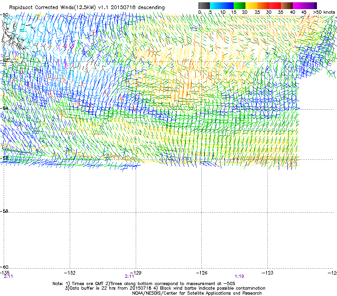Click the '>50 knots' legend label
This screenshot has width=337, height=296.
pos(324,12)
